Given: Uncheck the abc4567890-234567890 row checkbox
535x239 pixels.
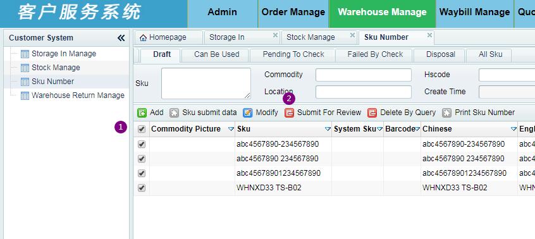Looking at the screenshot, I should point(142,144).
